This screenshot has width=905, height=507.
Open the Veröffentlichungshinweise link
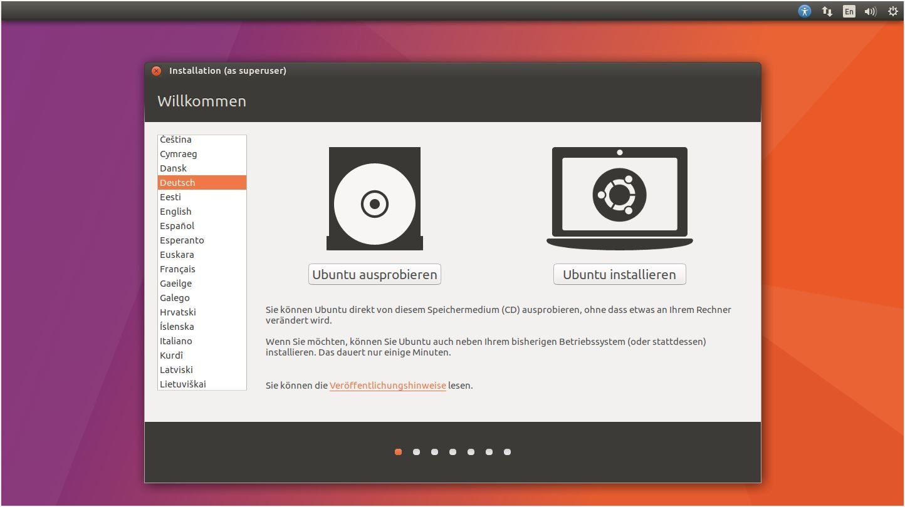[x=388, y=386]
